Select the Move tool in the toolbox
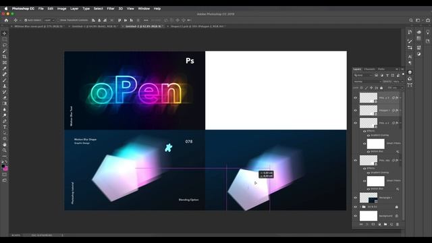 click(x=5, y=33)
